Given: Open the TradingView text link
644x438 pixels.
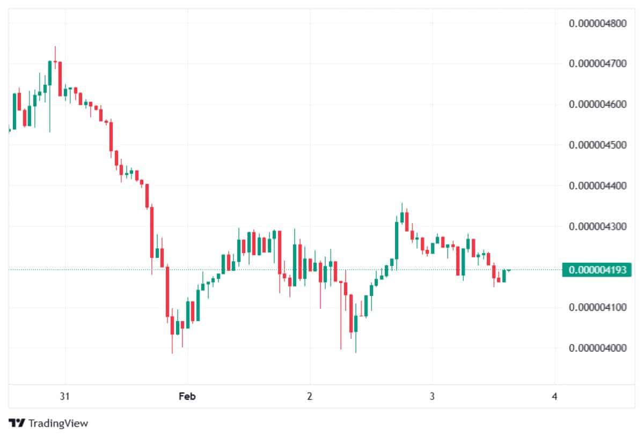Looking at the screenshot, I should pyautogui.click(x=58, y=423).
